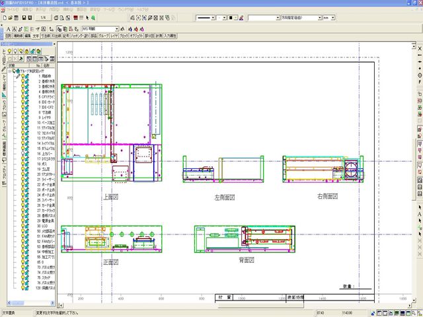Click the canvas horizontal scrollbar left arrow
Screen dimensions: 423x317
click(x=61, y=305)
